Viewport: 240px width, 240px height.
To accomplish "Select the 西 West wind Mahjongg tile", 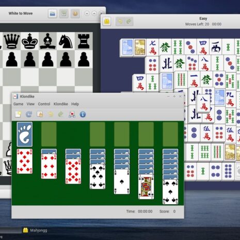I will click(x=216, y=47).
